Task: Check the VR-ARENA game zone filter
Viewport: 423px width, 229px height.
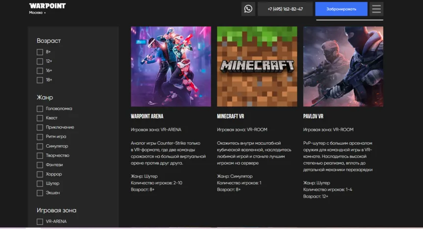Action: (40, 222)
